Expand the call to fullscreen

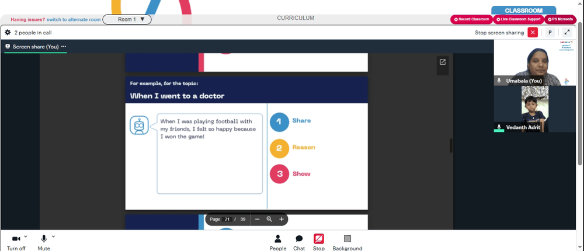(567, 33)
